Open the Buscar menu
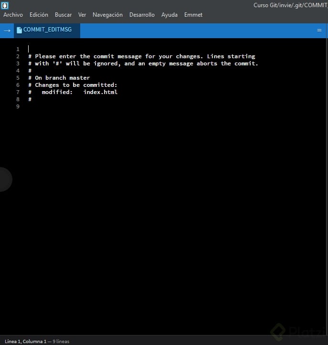This screenshot has width=328, height=345. point(63,15)
